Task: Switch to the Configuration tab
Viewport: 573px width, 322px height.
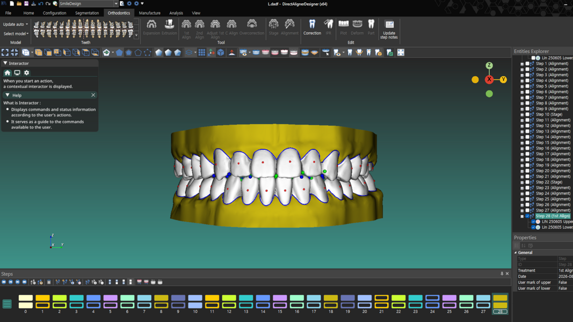Action: coord(54,13)
